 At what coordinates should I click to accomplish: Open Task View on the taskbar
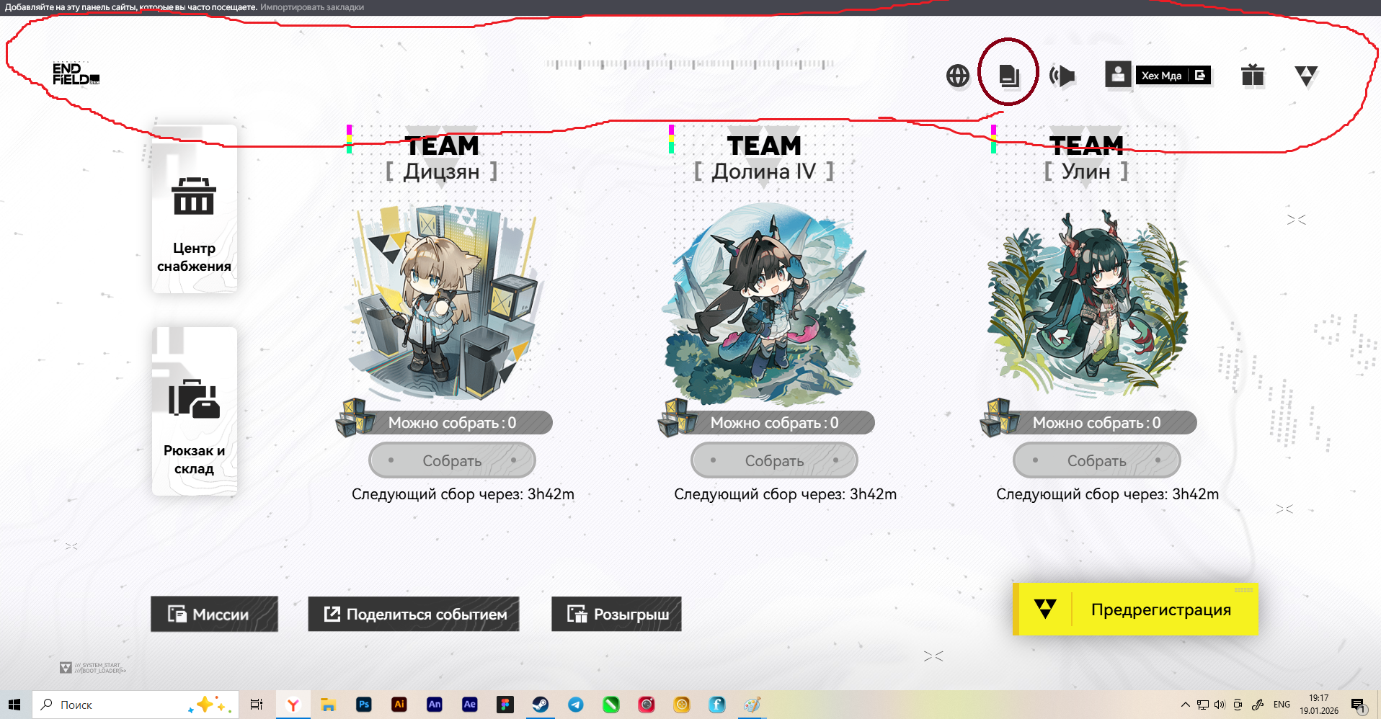pos(256,705)
